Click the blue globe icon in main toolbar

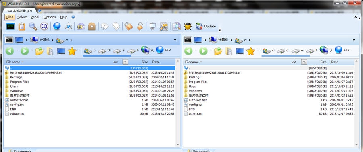[x=57, y=26]
